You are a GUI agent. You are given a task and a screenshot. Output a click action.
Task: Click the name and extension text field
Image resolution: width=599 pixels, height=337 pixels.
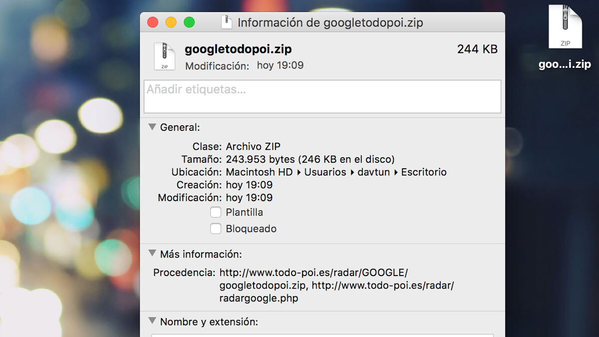tap(322, 335)
